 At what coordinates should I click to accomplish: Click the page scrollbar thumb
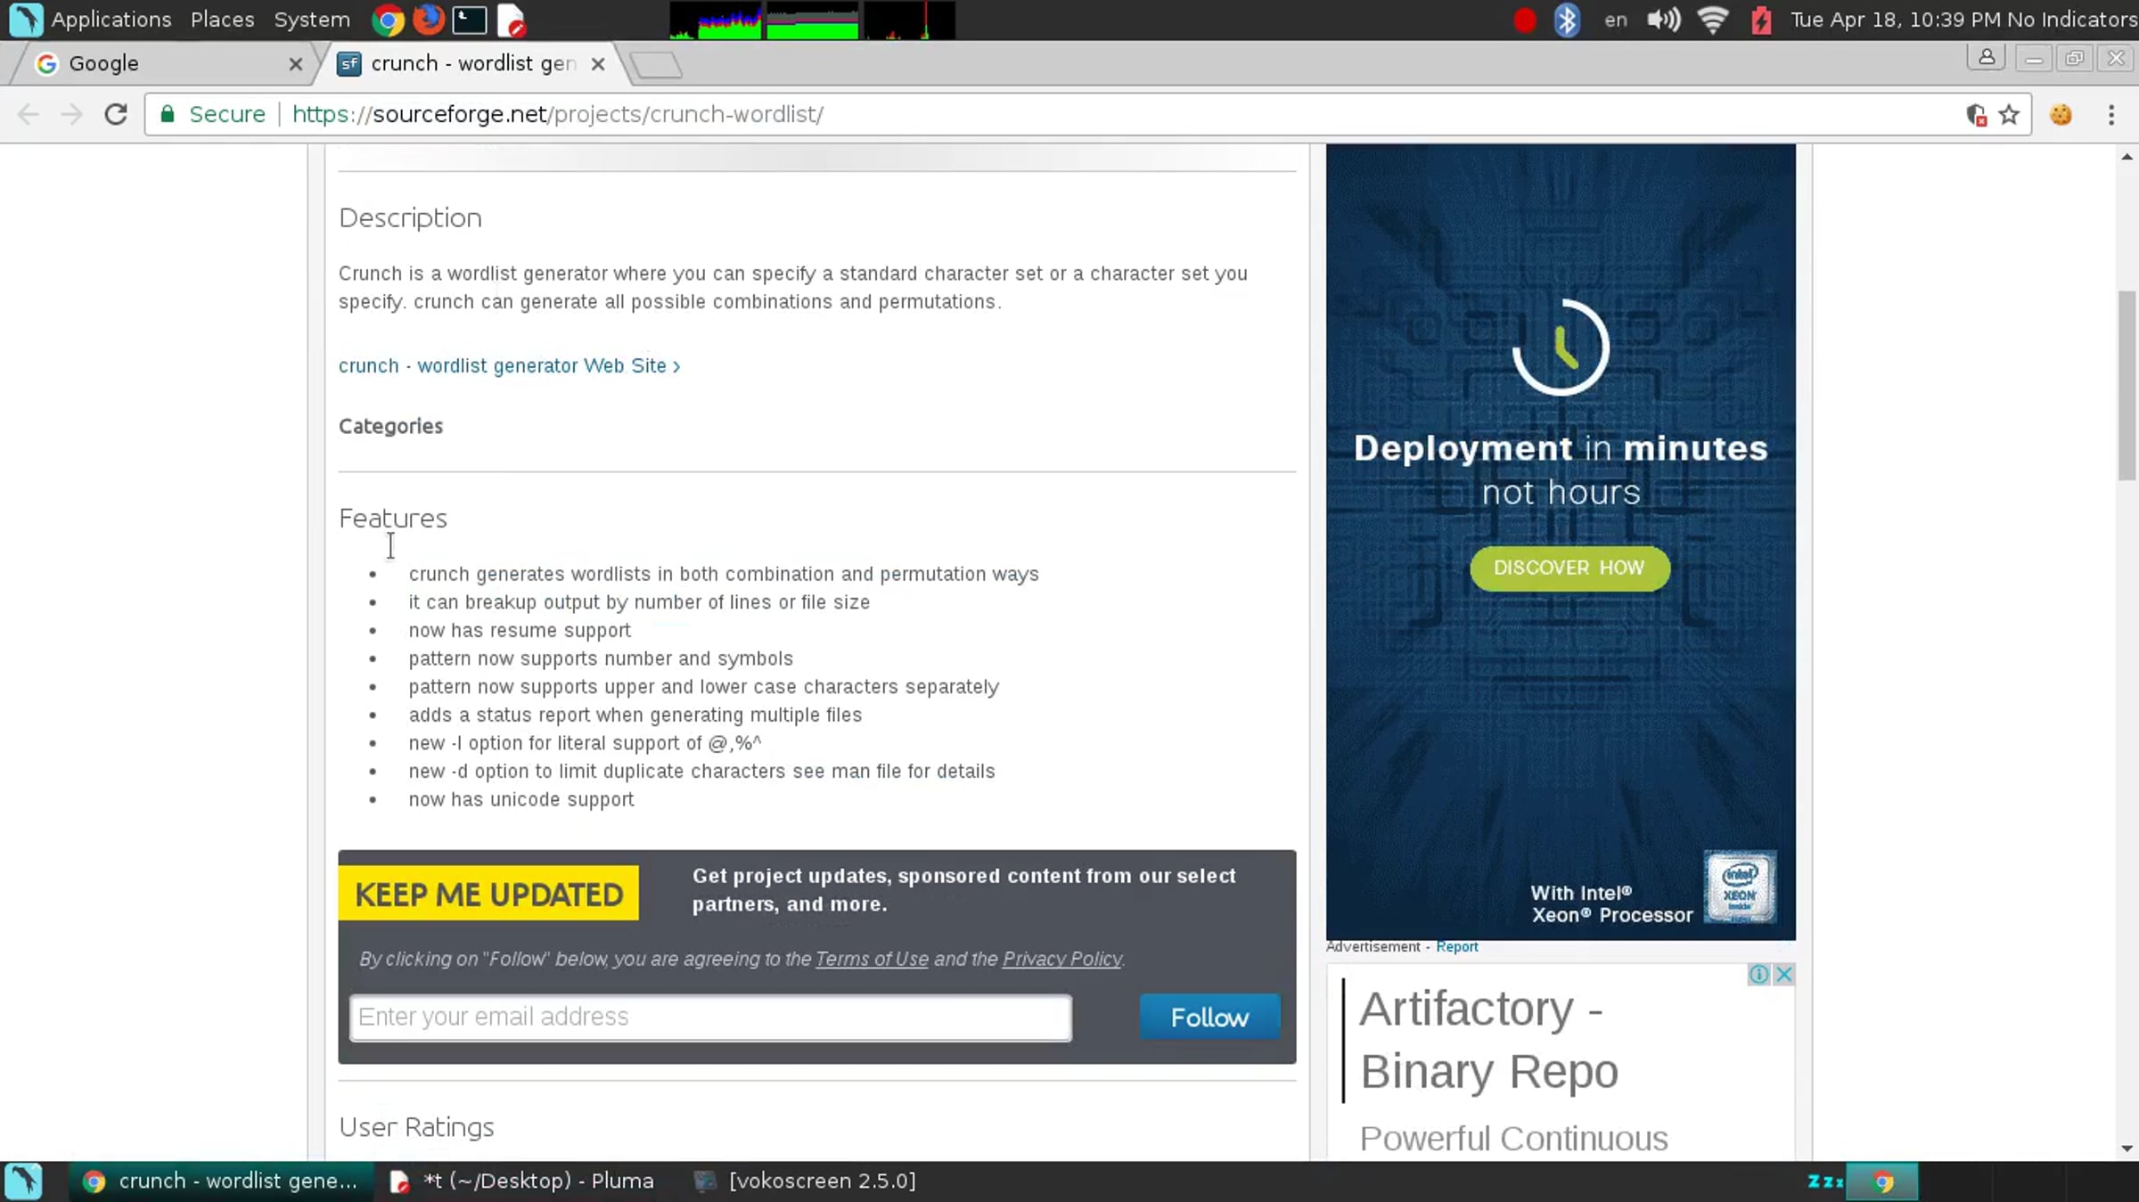(x=2127, y=385)
